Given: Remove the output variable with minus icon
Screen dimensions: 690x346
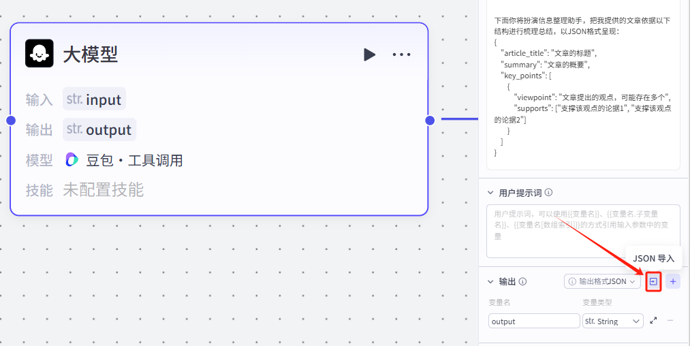Looking at the screenshot, I should click(x=670, y=321).
